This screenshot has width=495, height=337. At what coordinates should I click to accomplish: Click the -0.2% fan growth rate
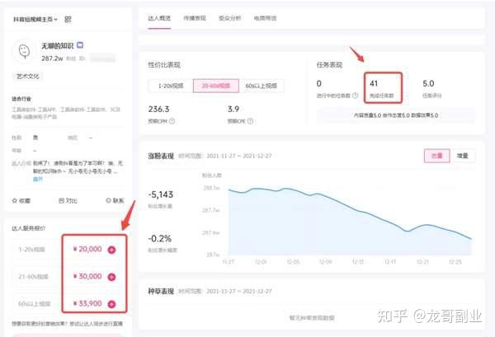point(160,238)
